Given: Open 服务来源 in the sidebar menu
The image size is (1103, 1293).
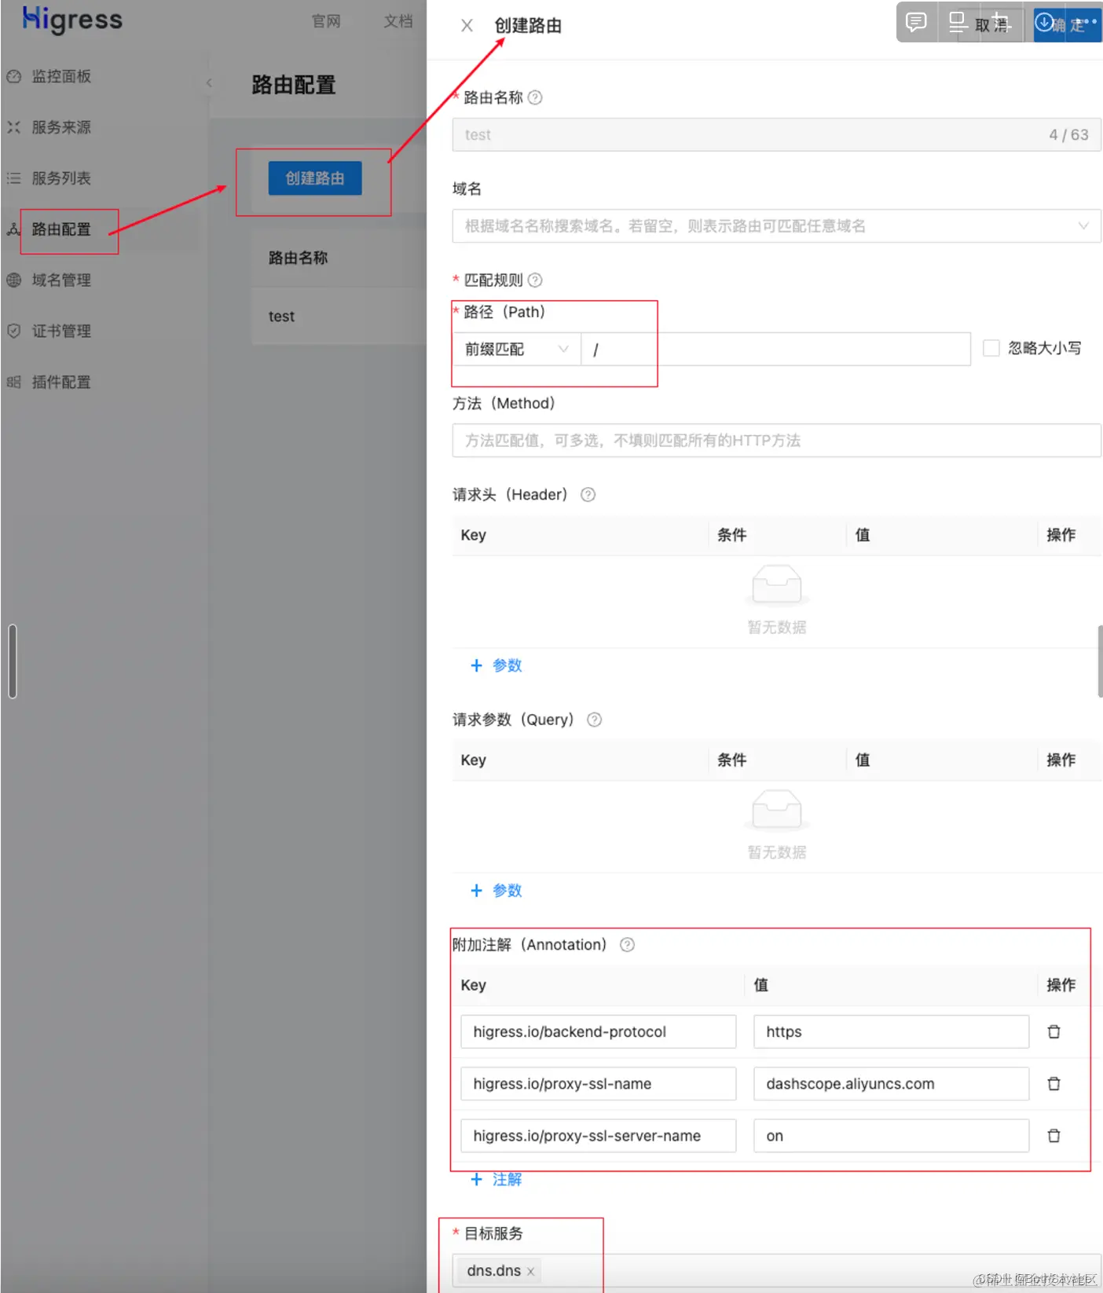Looking at the screenshot, I should coord(61,127).
